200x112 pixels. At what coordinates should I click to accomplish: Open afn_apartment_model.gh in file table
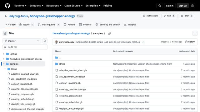tap(72, 77)
